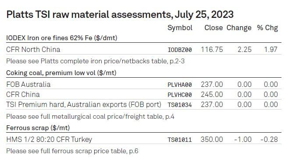Open the full ferrous scrap price table note
The image size is (288, 165).
(x=72, y=151)
